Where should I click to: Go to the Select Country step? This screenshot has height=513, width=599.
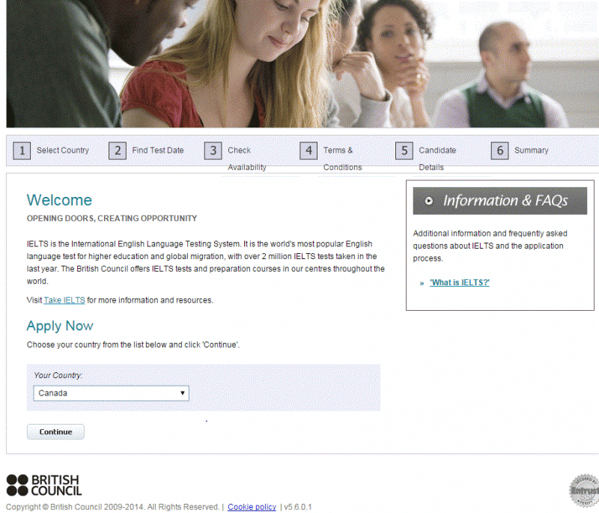click(x=63, y=151)
